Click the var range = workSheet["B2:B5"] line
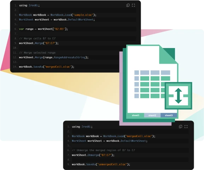Viewport: 204px width, 170px height. pyautogui.click(x=43, y=29)
